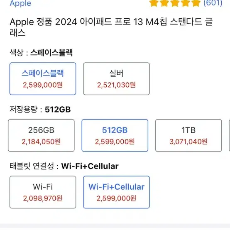Click the 저장용량 : 512GB label

40,110
